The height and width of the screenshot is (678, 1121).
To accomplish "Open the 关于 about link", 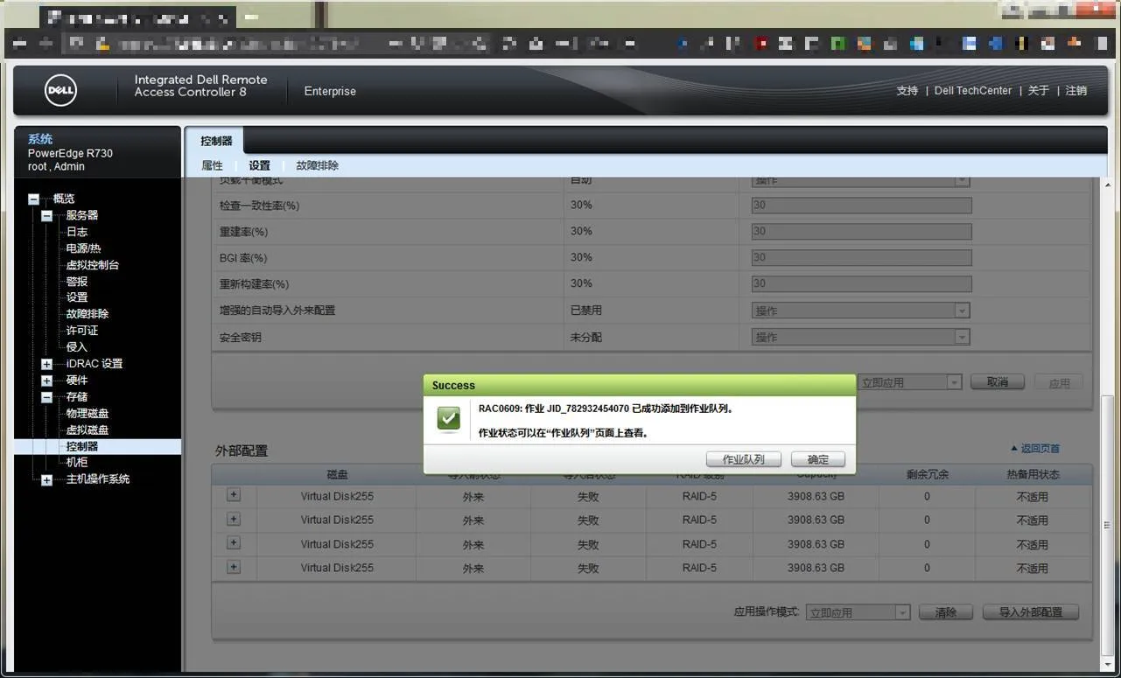I will click(1039, 91).
